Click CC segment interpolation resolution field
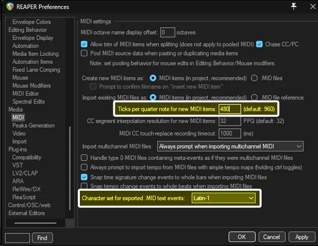 [x=230, y=121]
